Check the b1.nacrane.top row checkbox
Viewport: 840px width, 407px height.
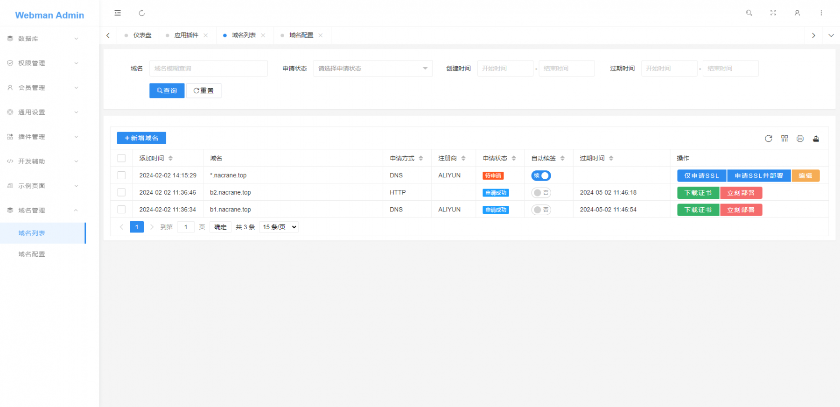121,210
